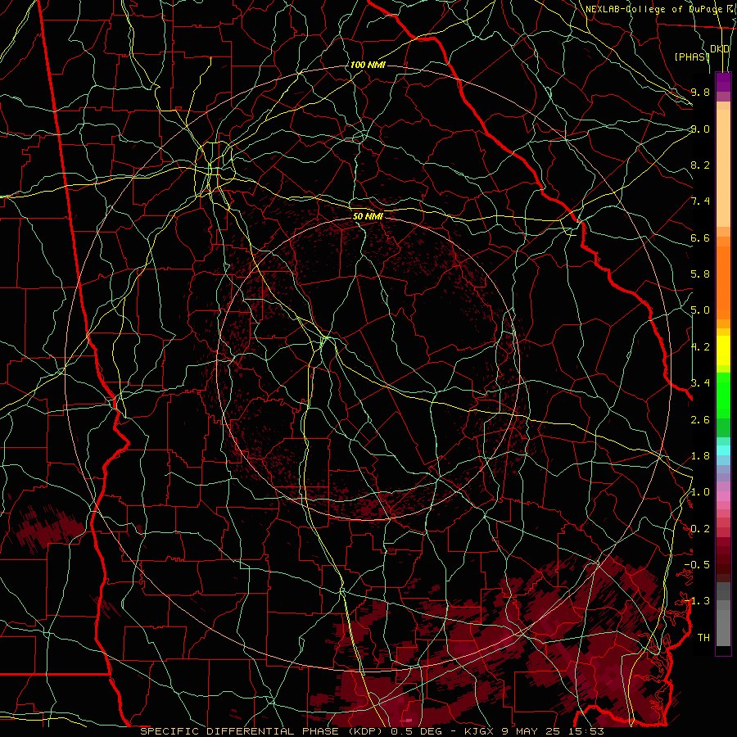Click the -1.3 value on the color scale
This screenshot has width=737, height=737.
pyautogui.click(x=697, y=601)
